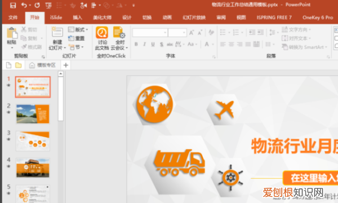Save the presentation with the floppy icon

(x=13, y=5)
